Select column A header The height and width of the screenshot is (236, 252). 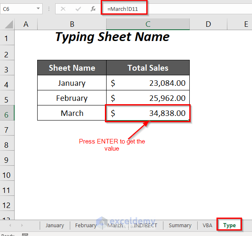coord(26,24)
